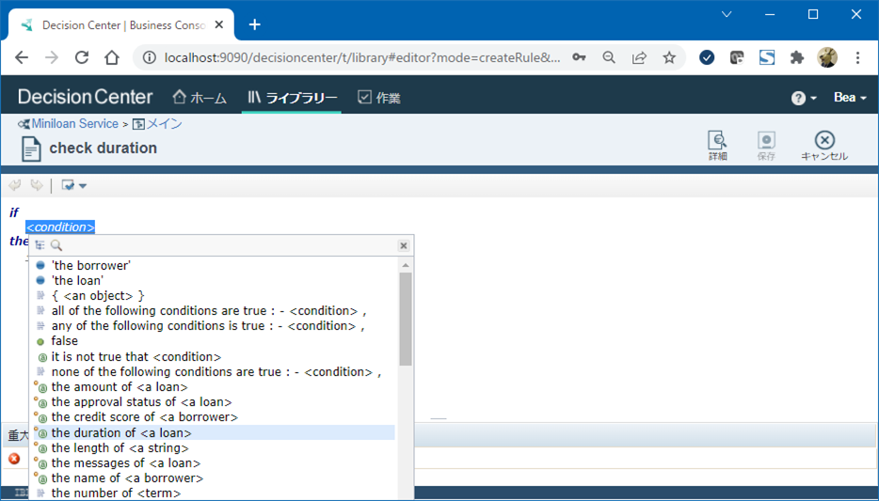Reload the Decision Center page
Image resolution: width=879 pixels, height=501 pixels.
click(82, 57)
